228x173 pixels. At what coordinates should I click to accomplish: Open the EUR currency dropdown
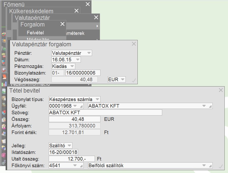pyautogui.click(x=123, y=79)
